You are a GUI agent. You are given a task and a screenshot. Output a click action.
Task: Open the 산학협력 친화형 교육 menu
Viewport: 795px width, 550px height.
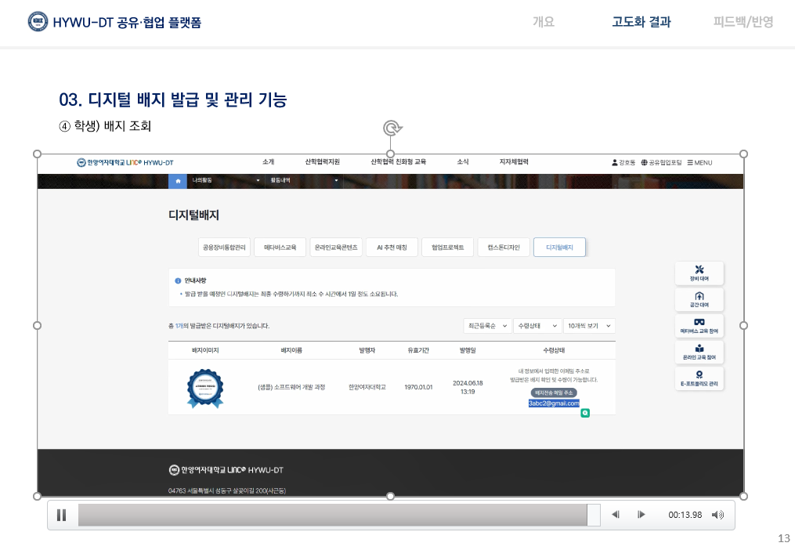coord(398,162)
